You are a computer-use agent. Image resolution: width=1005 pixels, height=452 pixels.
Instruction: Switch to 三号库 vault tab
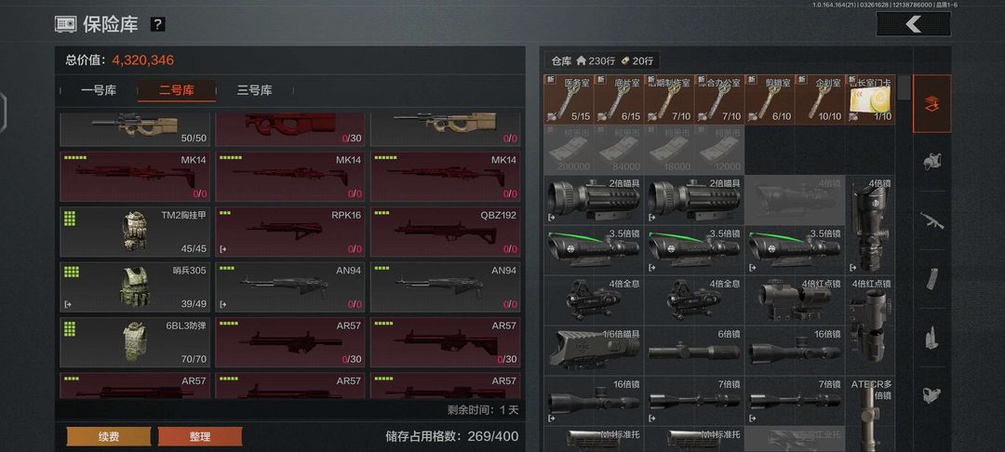pos(254,90)
